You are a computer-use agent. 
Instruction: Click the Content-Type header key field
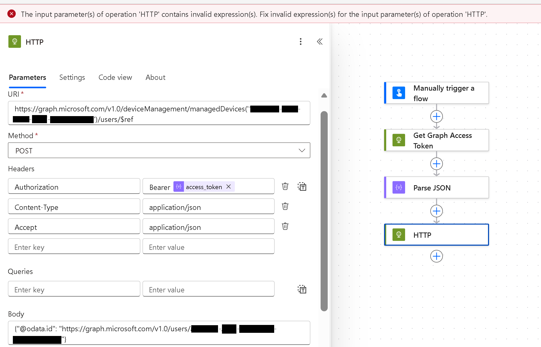click(74, 206)
